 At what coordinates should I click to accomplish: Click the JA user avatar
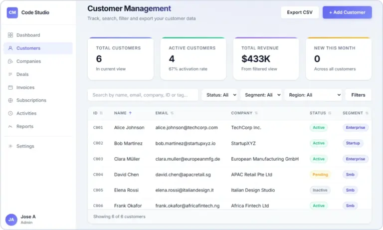click(x=11, y=220)
